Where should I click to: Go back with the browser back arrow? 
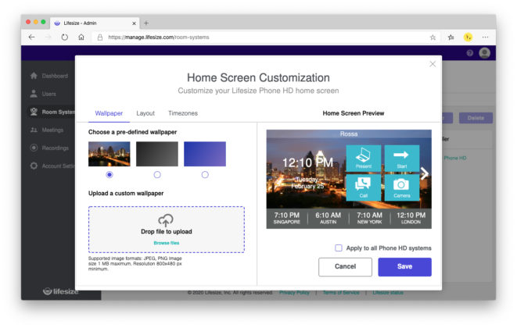tap(31, 37)
